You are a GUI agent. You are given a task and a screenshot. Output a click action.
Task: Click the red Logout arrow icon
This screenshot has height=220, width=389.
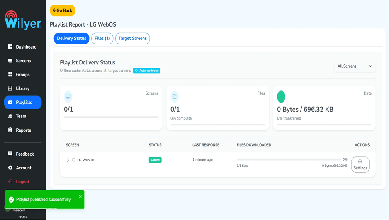10,181
